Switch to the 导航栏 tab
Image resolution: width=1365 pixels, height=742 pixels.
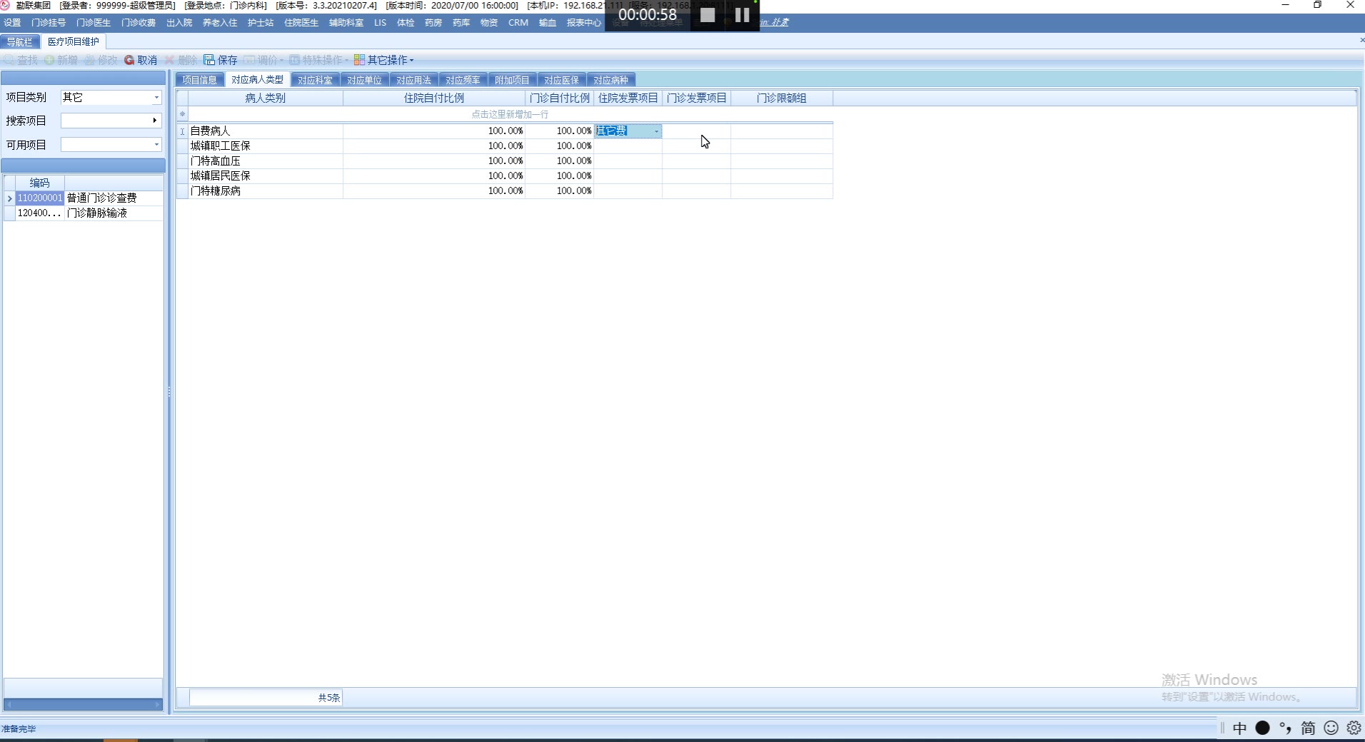20,42
